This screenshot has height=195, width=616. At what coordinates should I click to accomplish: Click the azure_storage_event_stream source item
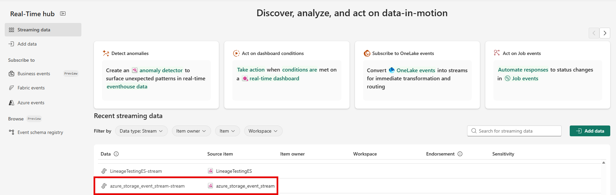(x=245, y=186)
